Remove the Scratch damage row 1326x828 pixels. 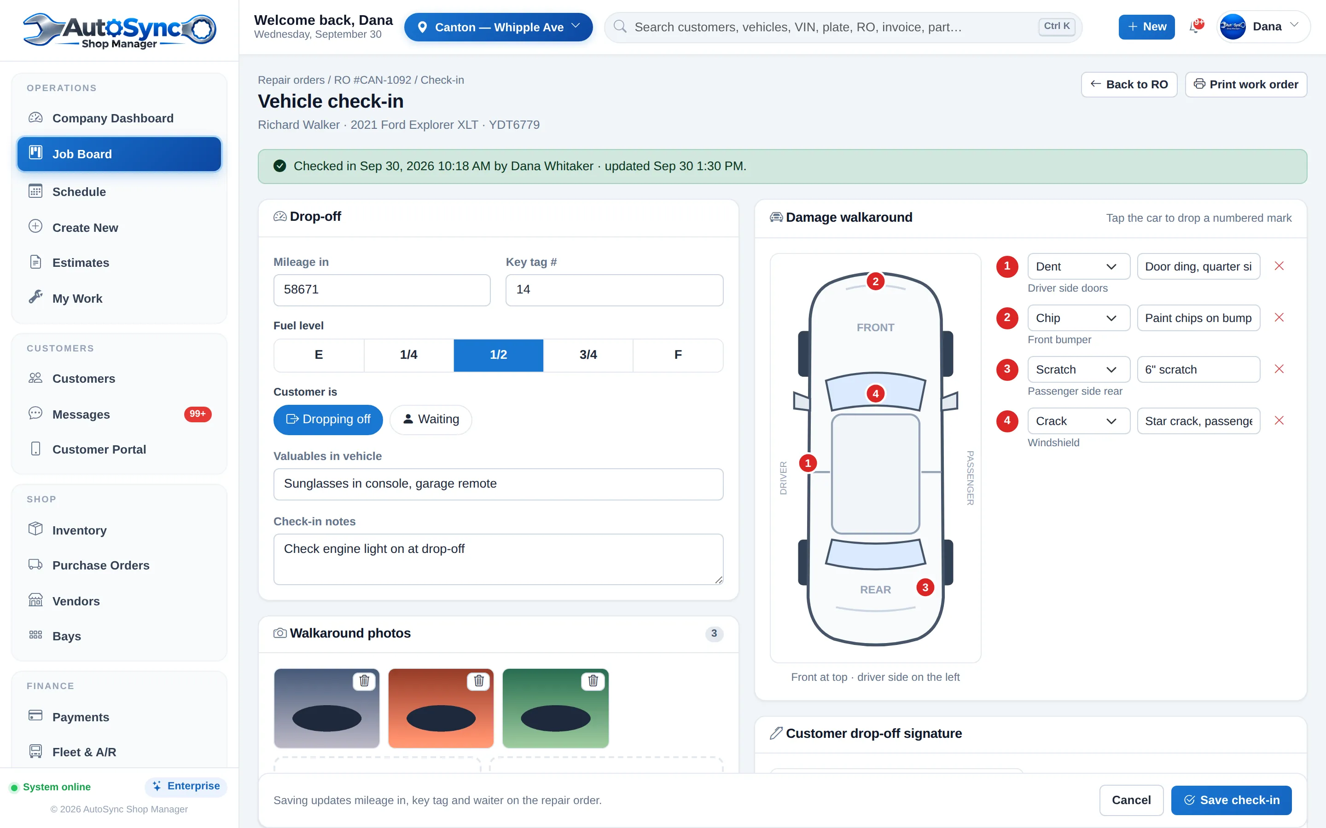pyautogui.click(x=1279, y=369)
